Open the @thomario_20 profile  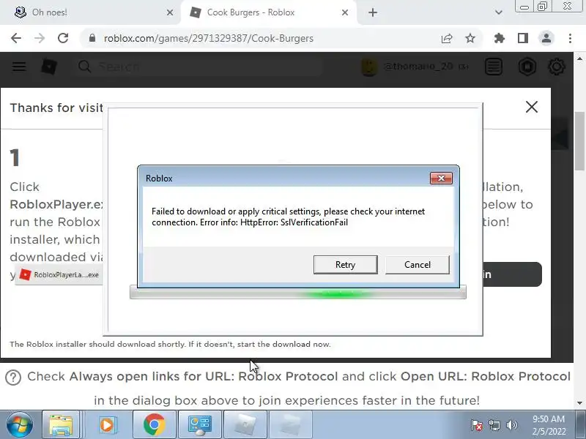[415, 67]
